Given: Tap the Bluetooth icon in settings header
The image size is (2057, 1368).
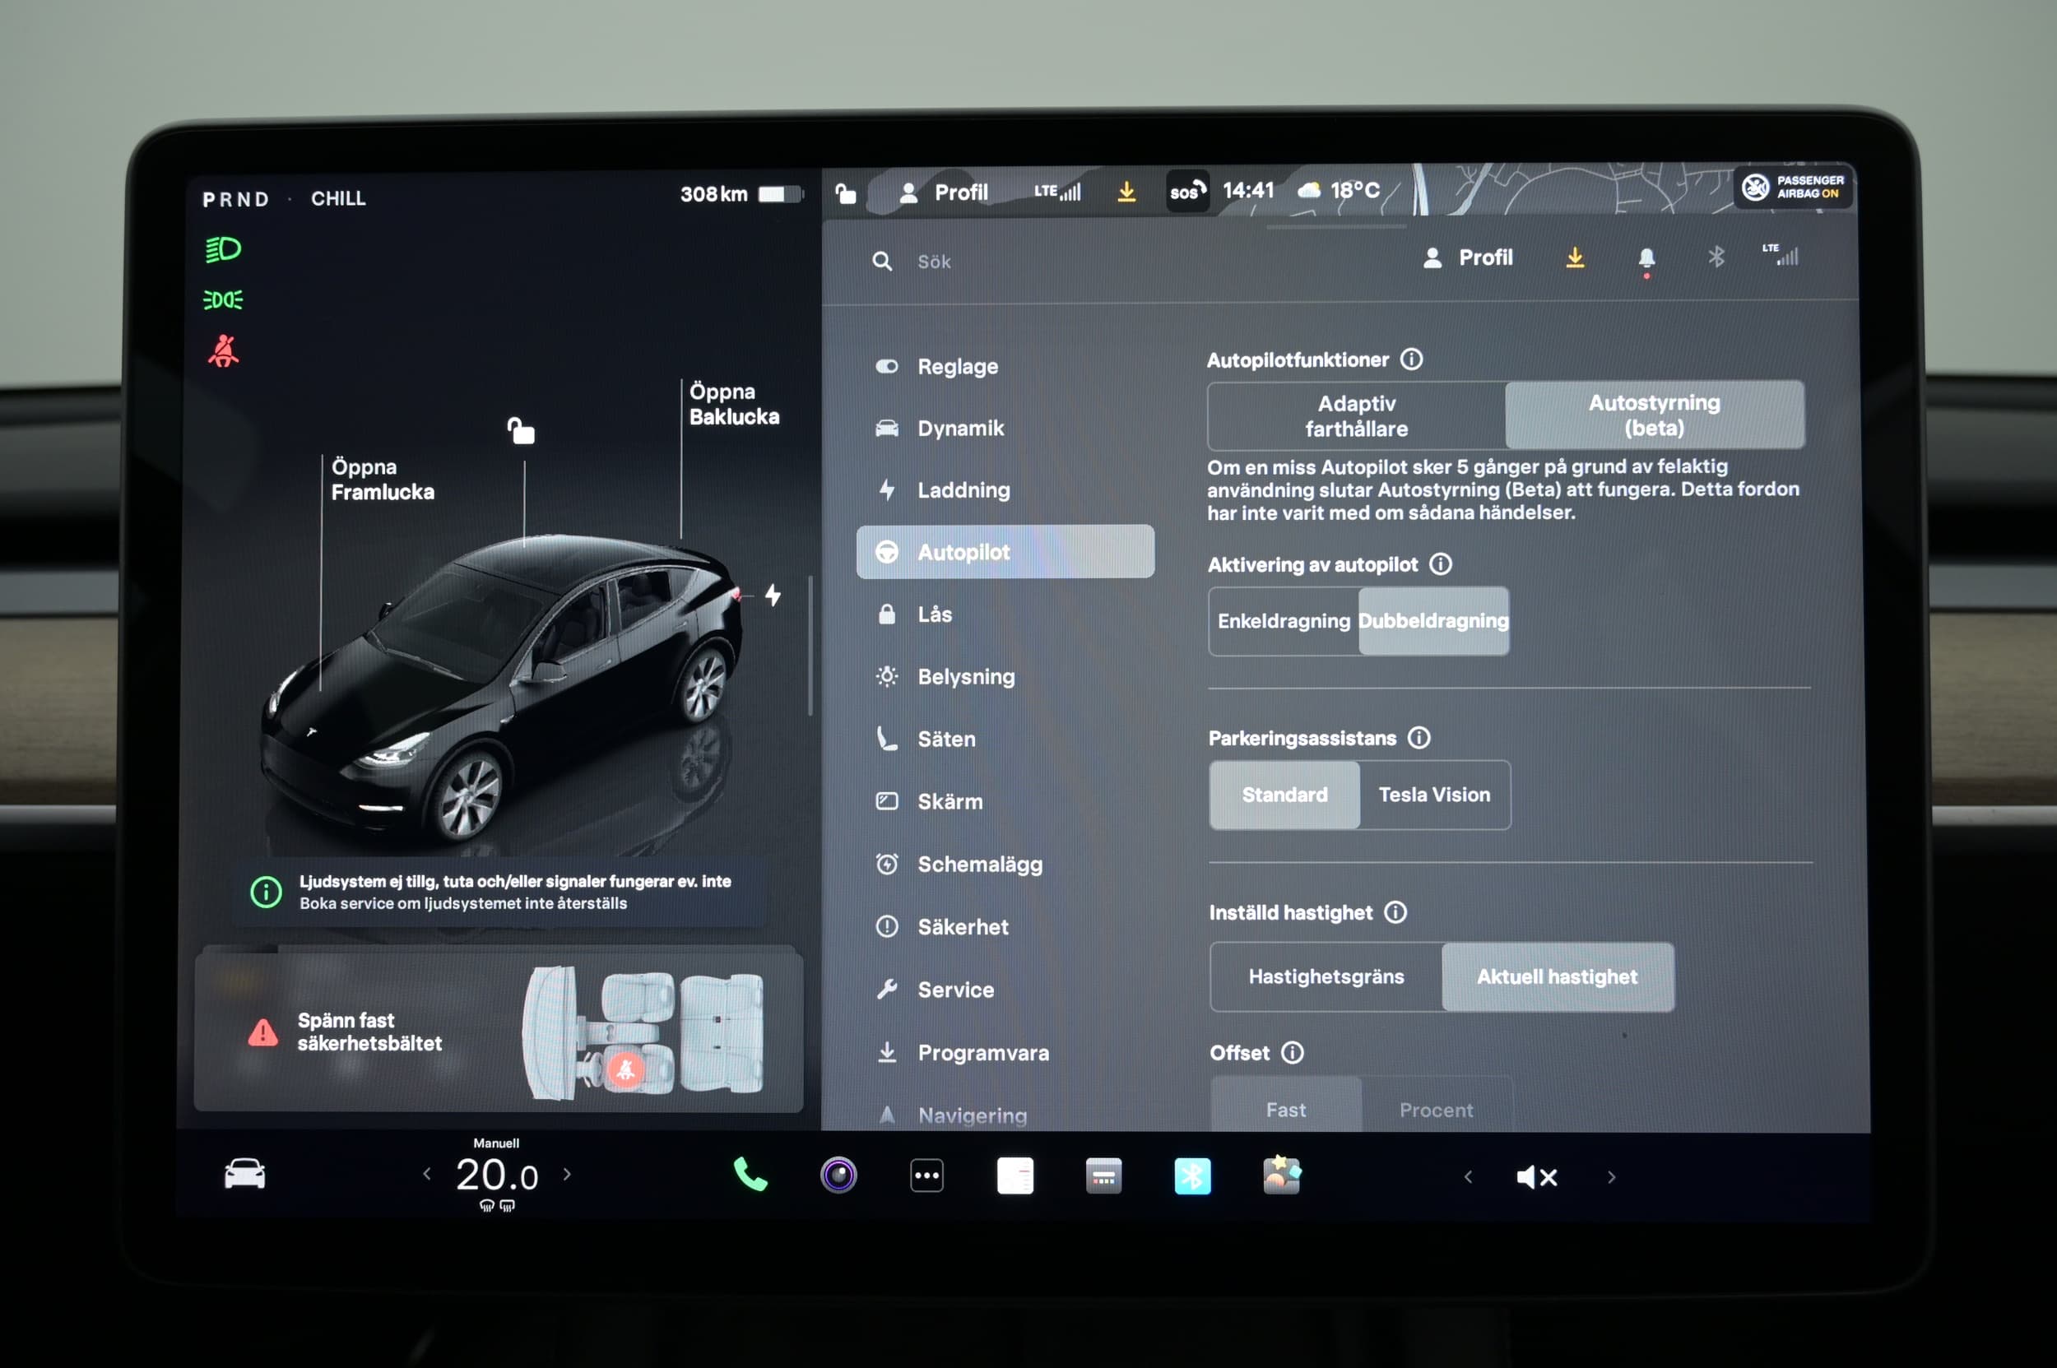Looking at the screenshot, I should [x=1716, y=257].
